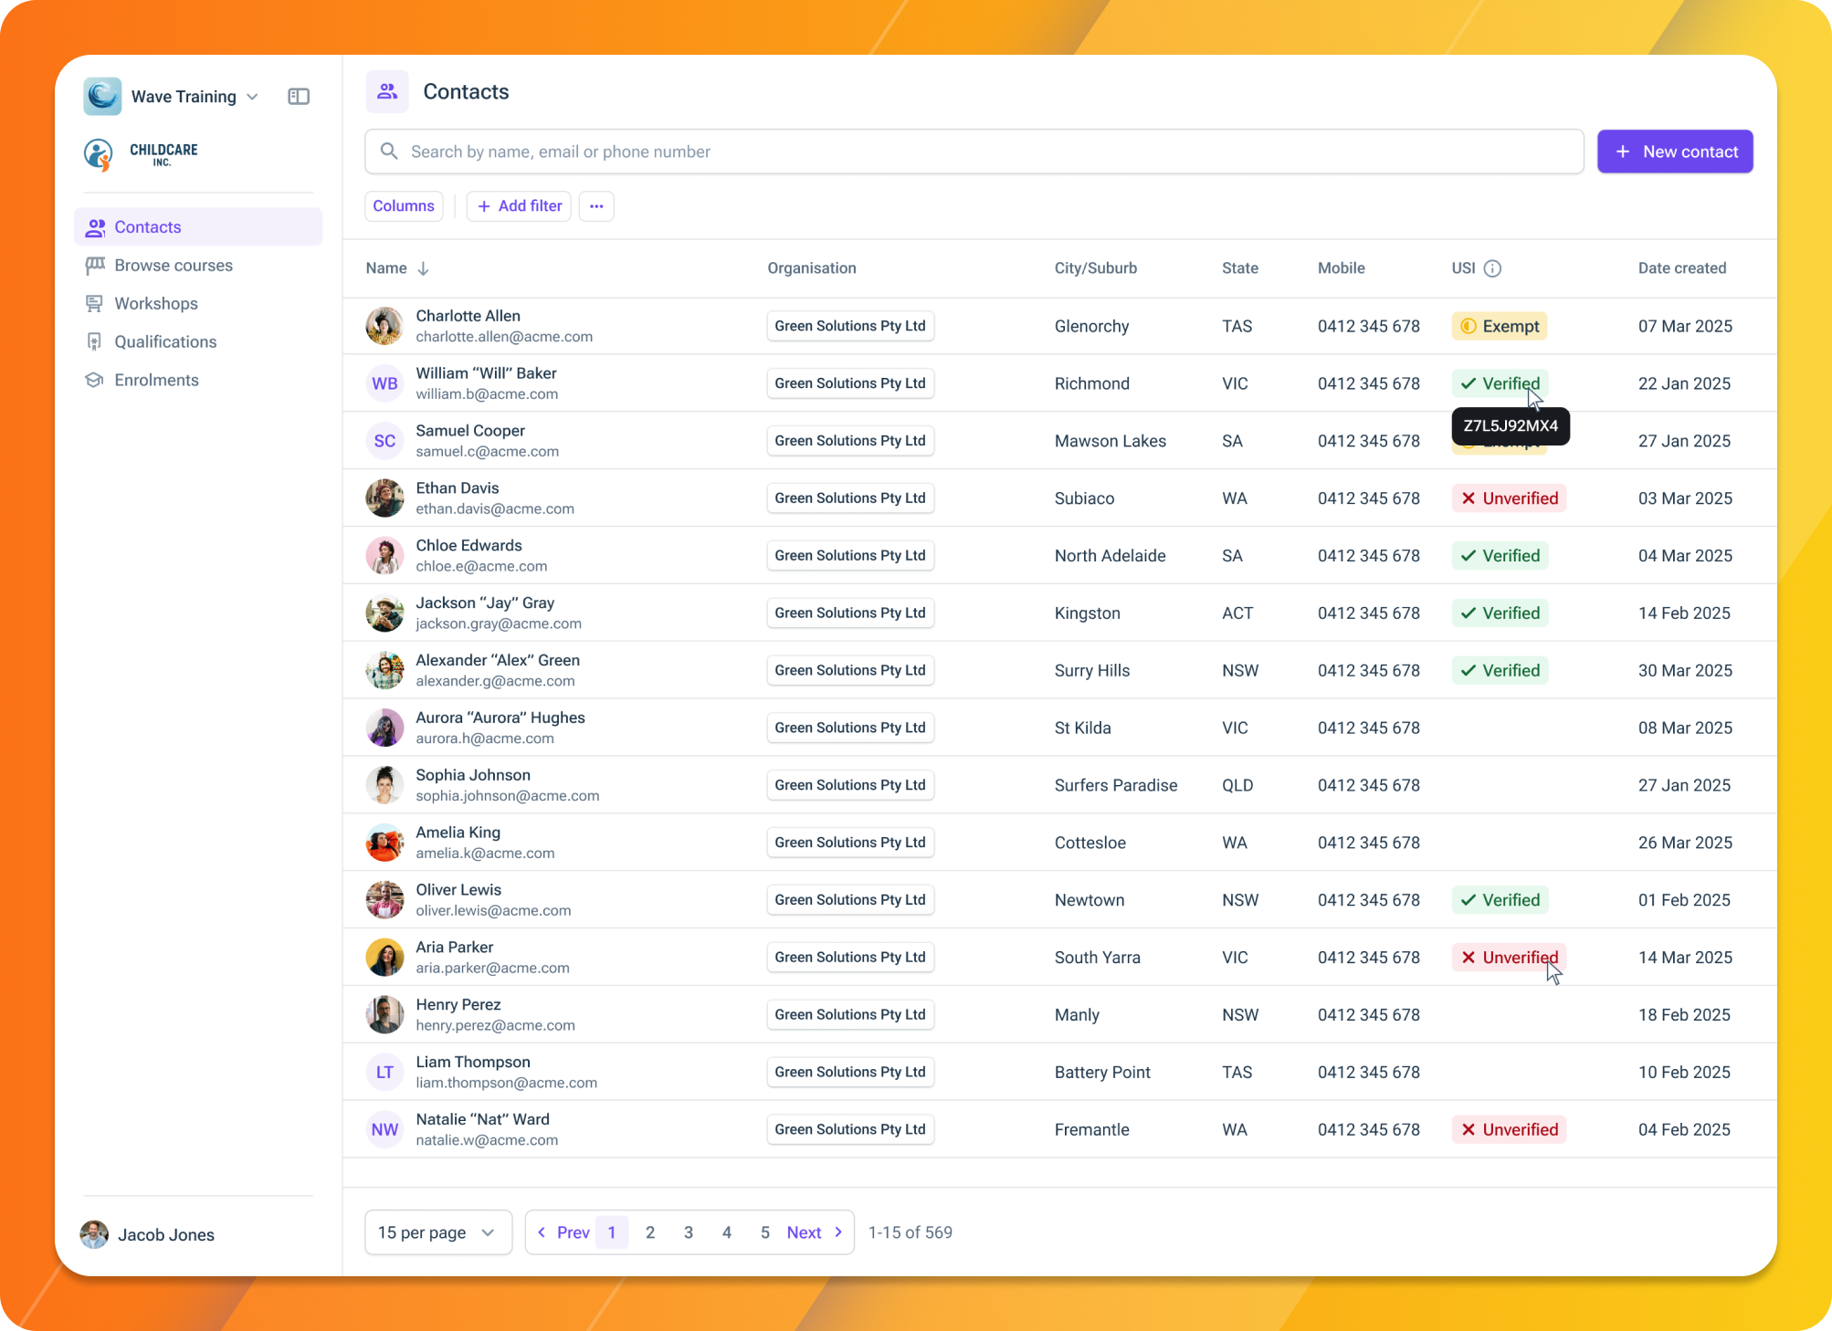This screenshot has height=1331, width=1832.
Task: Click Verified badge for Jackson Gray
Action: (1500, 613)
